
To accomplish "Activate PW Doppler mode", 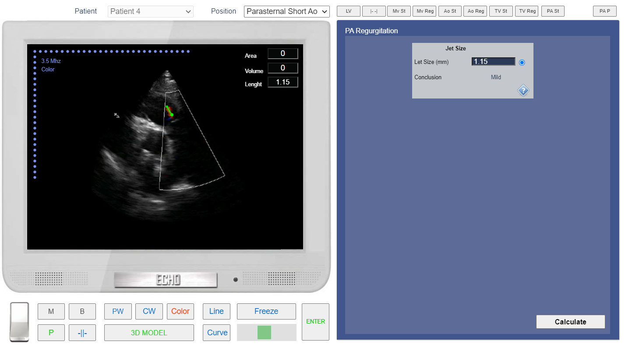I will click(x=118, y=311).
